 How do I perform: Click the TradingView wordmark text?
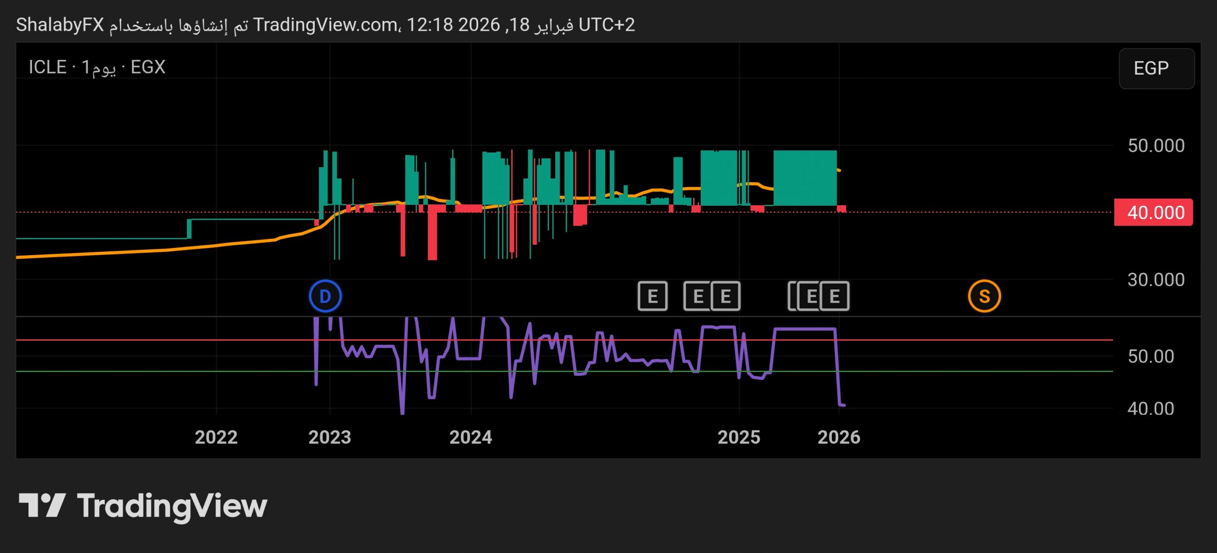pyautogui.click(x=172, y=506)
